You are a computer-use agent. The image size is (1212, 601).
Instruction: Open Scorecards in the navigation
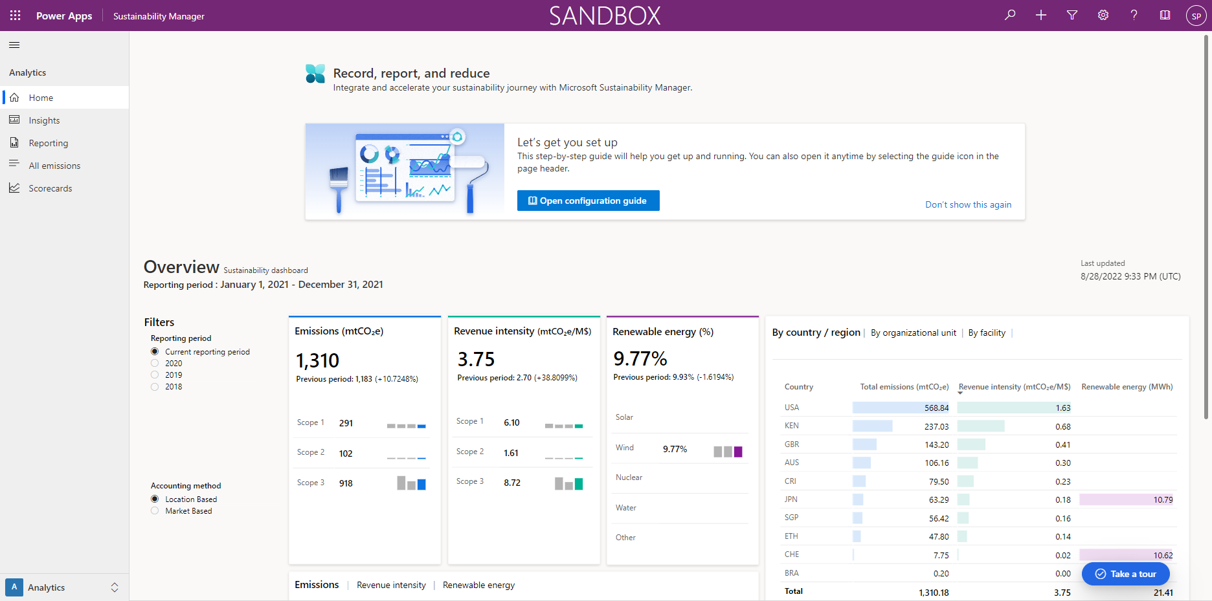coord(65,188)
